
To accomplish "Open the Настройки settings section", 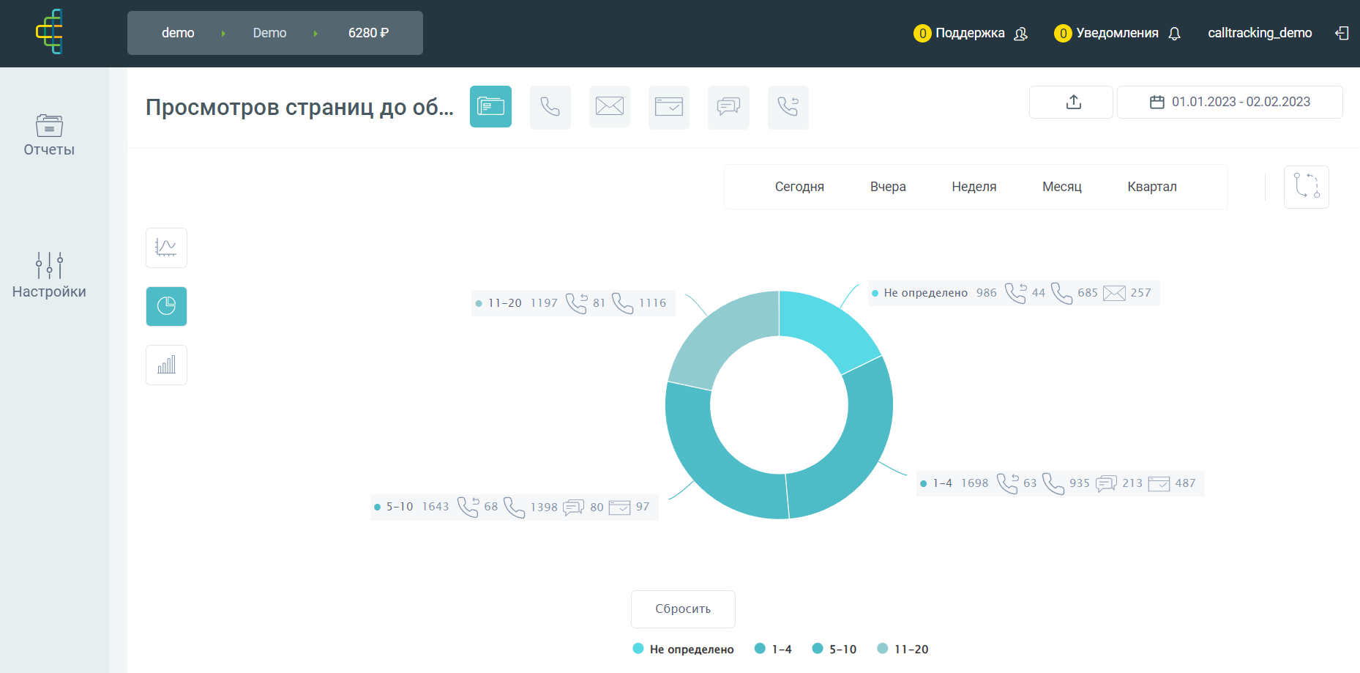I will coord(49,275).
